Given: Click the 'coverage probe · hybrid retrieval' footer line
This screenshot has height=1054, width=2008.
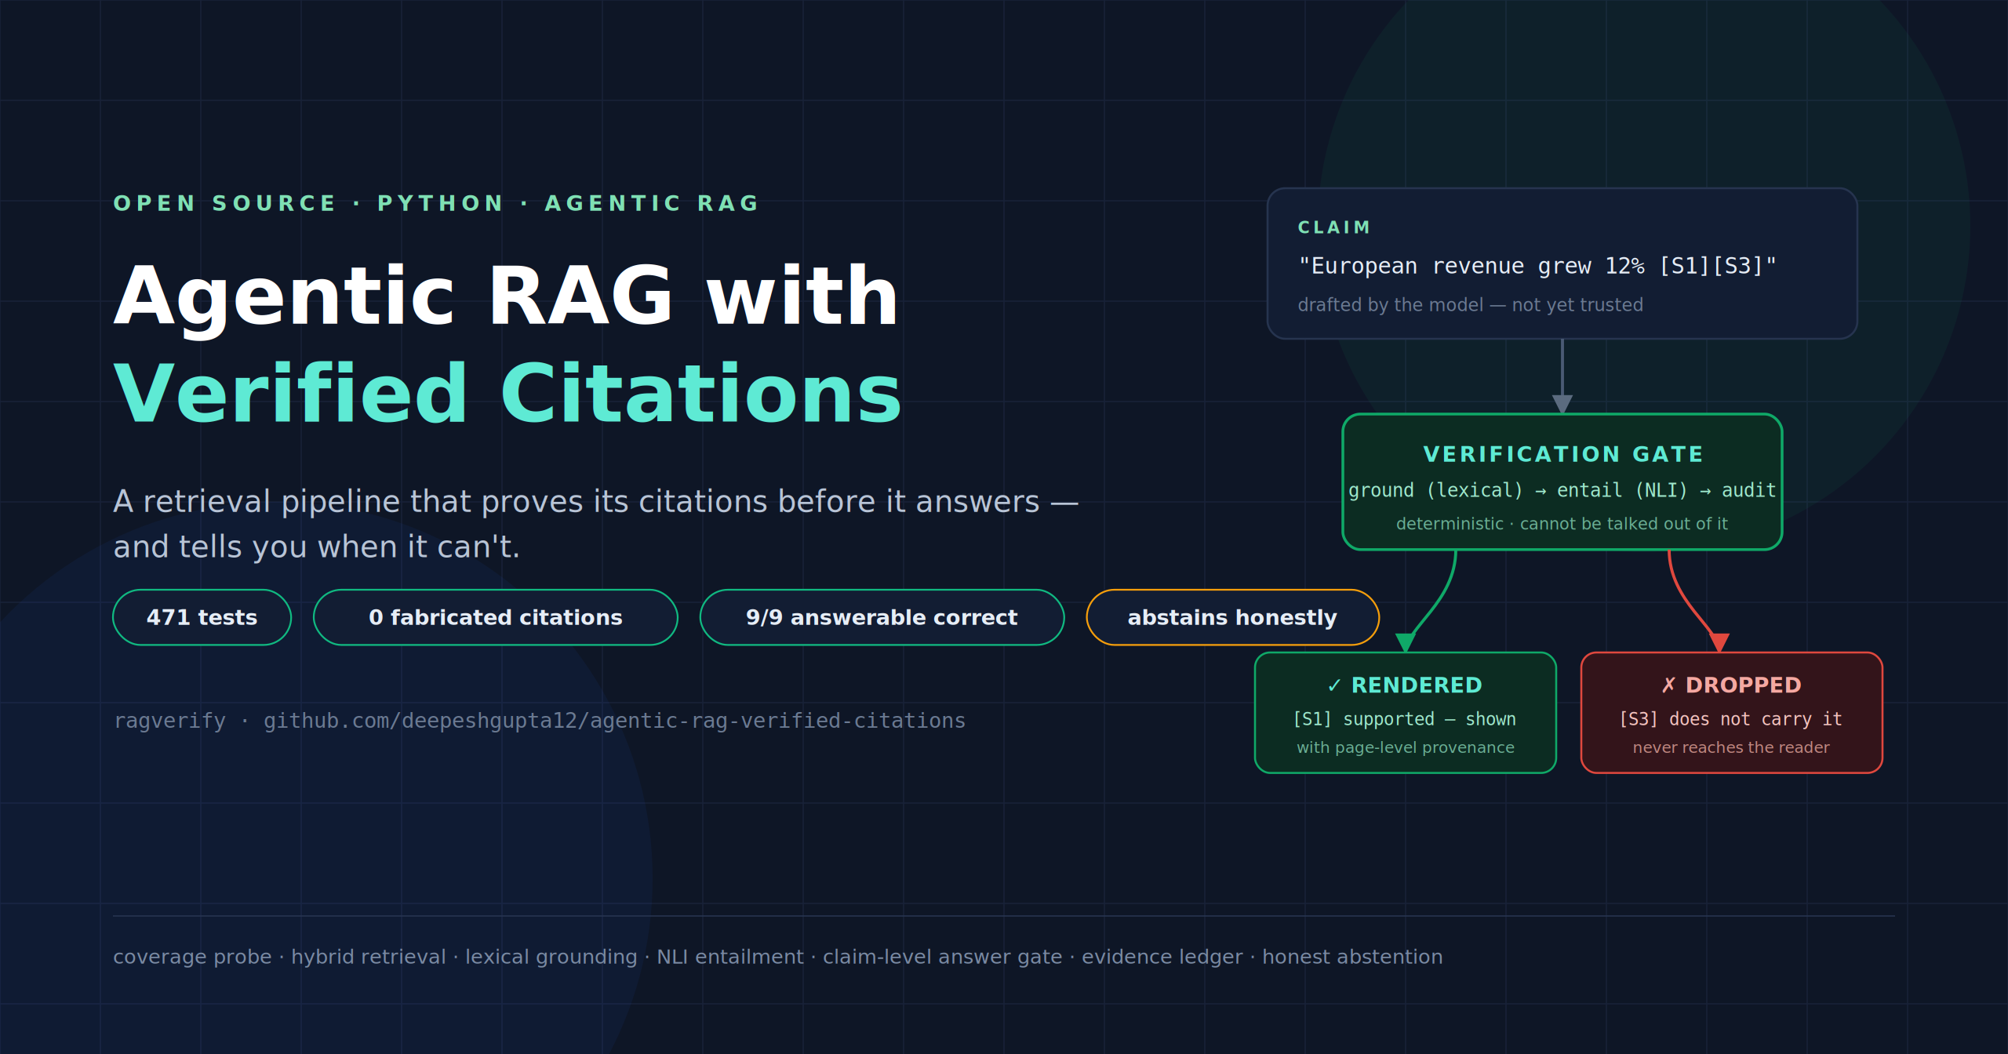Looking at the screenshot, I should [x=777, y=957].
